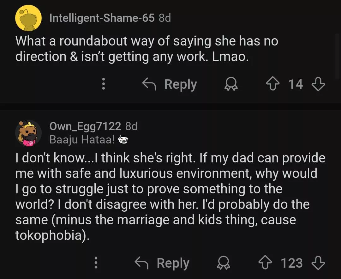
Task: Downvote Intelligent-Shame-65's comment
Action: coord(318,84)
